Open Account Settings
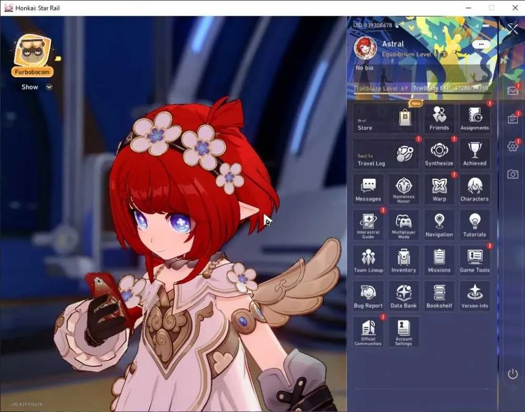The height and width of the screenshot is (412, 525). click(x=403, y=332)
